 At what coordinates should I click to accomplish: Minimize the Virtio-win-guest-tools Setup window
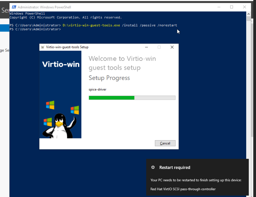[x=146, y=47]
